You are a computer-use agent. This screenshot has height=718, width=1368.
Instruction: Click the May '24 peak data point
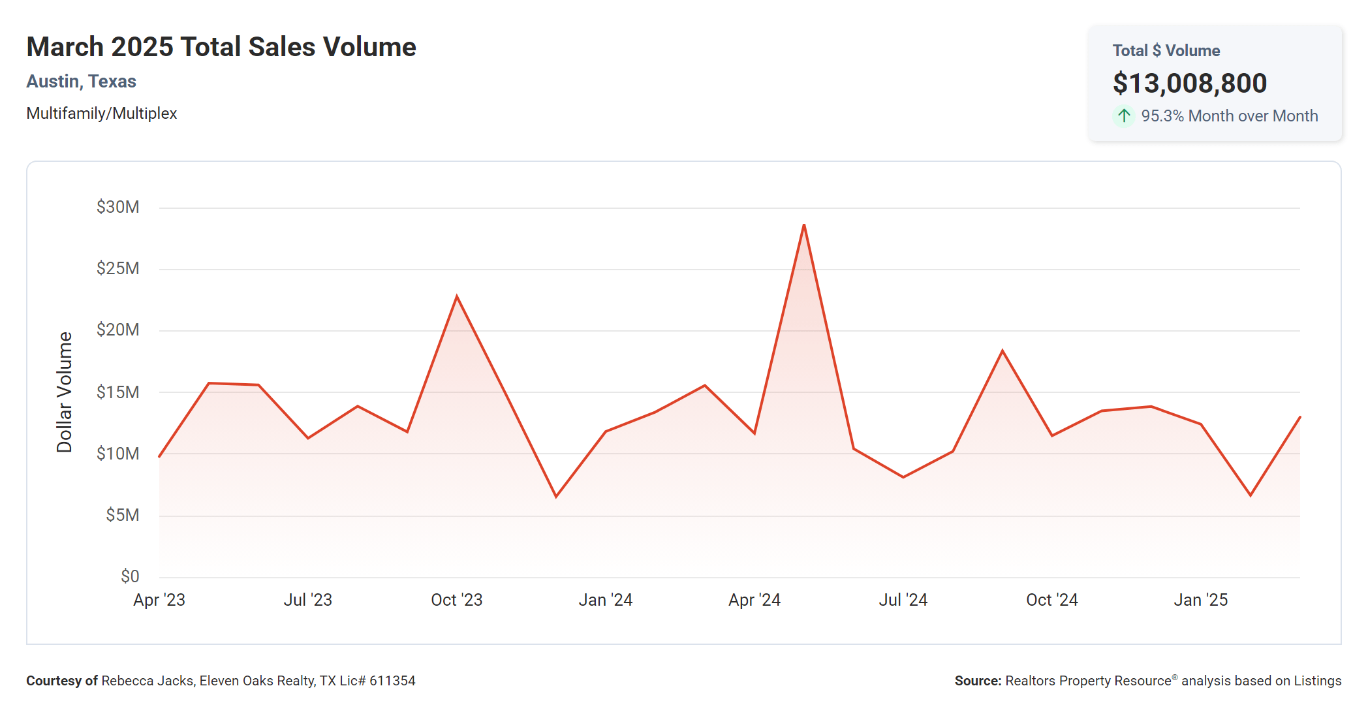tap(804, 225)
